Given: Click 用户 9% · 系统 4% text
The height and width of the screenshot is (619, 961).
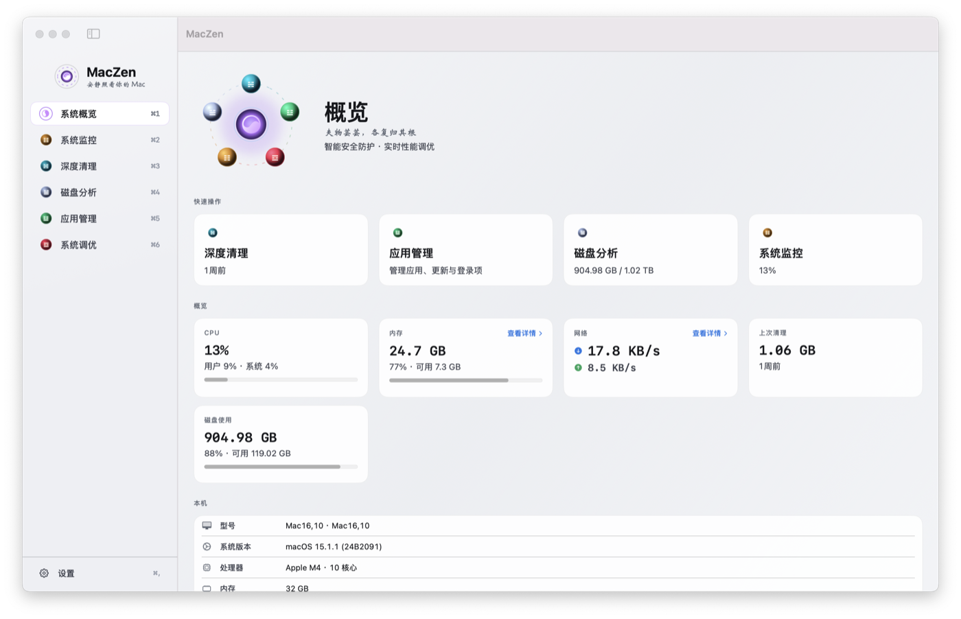Looking at the screenshot, I should [x=241, y=366].
